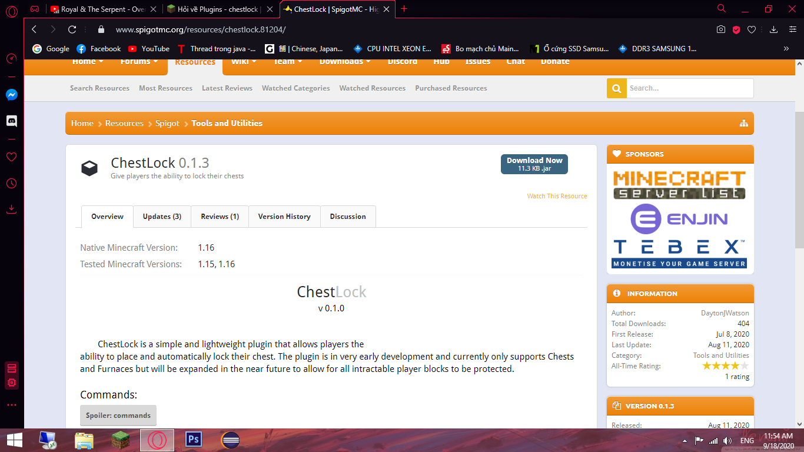Open the Reviews (1) tab
Screen dimensions: 804x452
coord(220,217)
